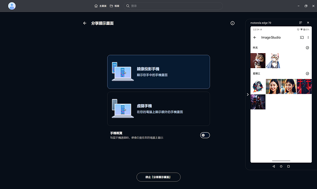Click the phone-and-laptop icon for 鏡像投影手機
The height and width of the screenshot is (189, 317).
[123, 72]
